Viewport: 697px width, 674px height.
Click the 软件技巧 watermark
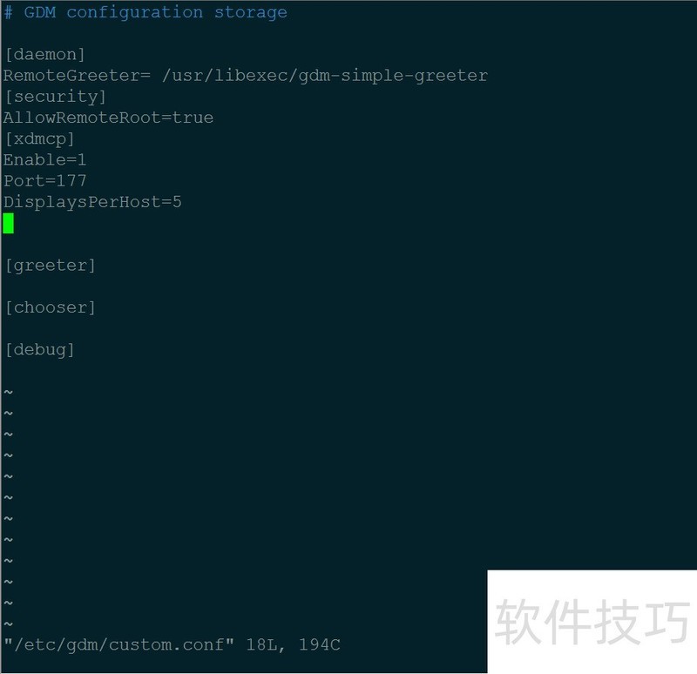592,622
